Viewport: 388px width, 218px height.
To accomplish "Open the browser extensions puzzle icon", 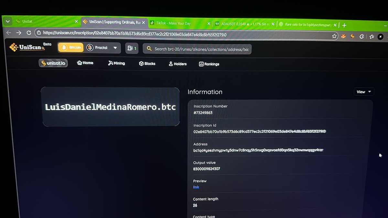I will (362, 36).
